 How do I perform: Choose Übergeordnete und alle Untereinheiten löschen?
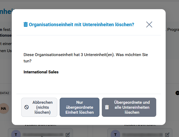129,107
